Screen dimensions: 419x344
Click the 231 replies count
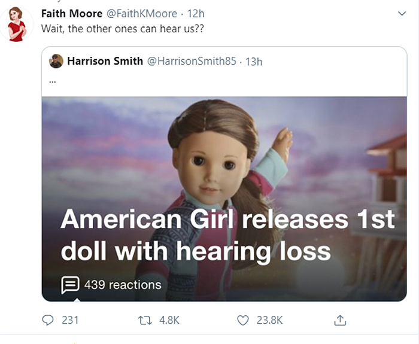click(70, 321)
